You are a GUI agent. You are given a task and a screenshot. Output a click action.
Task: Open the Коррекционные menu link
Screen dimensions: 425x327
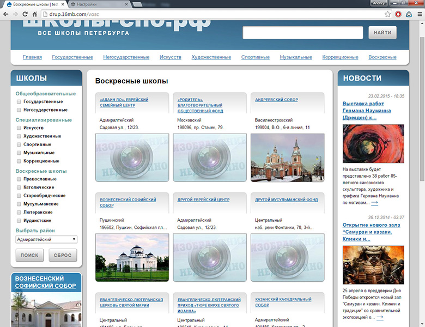tap(340, 57)
